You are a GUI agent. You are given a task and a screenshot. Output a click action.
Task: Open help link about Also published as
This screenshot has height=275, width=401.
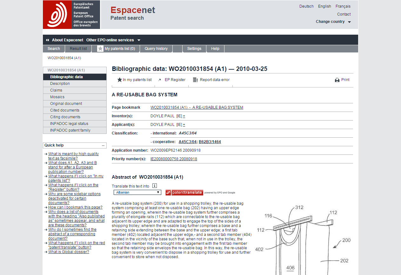pyautogui.click(x=76, y=218)
